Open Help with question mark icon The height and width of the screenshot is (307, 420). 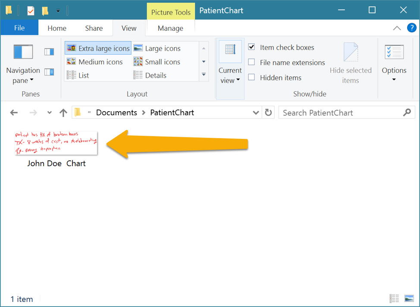click(x=411, y=28)
